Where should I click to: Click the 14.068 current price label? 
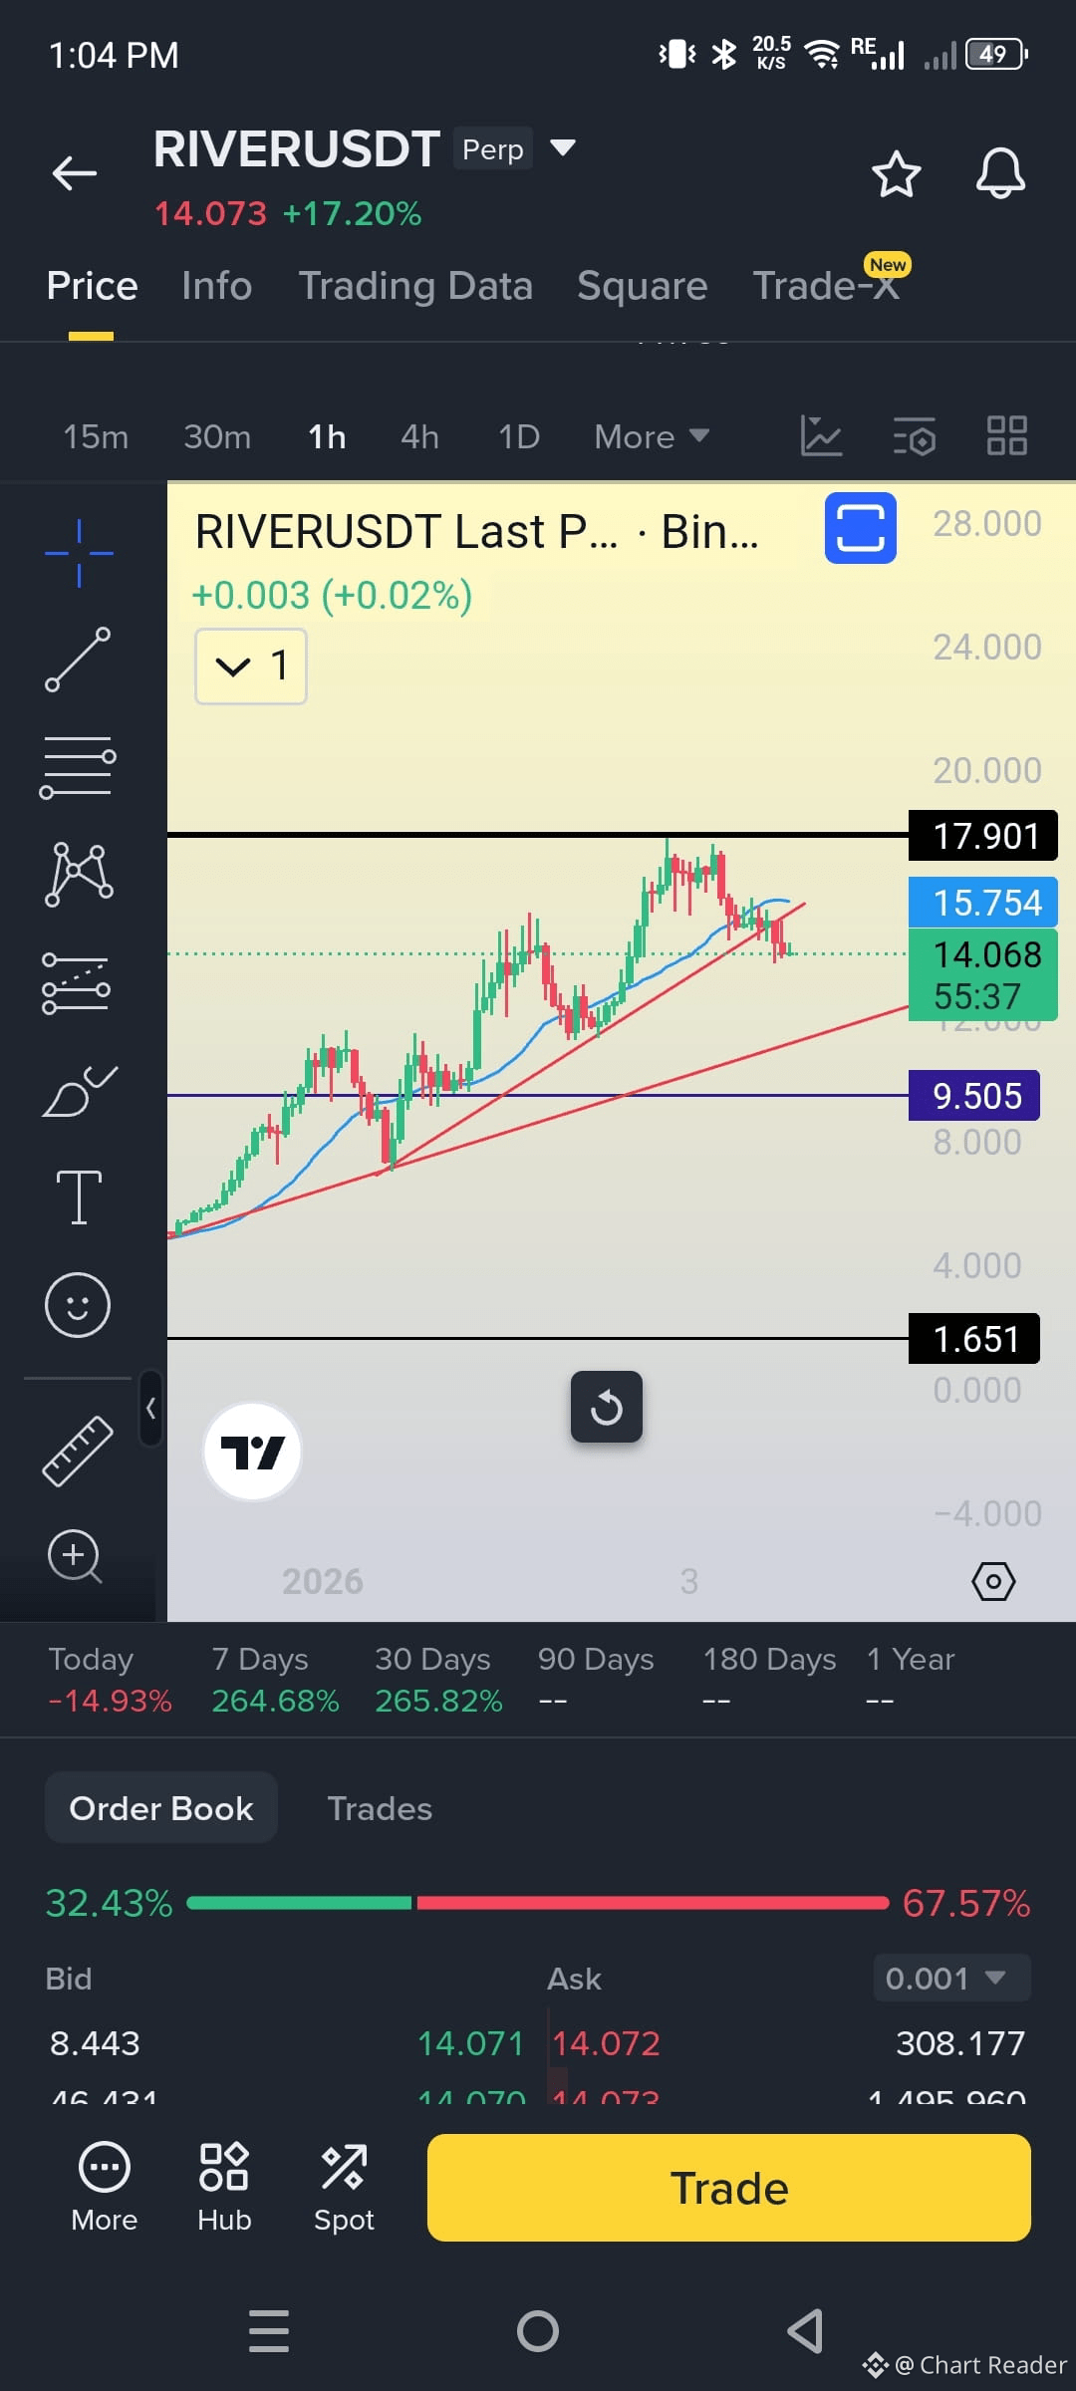point(983,974)
